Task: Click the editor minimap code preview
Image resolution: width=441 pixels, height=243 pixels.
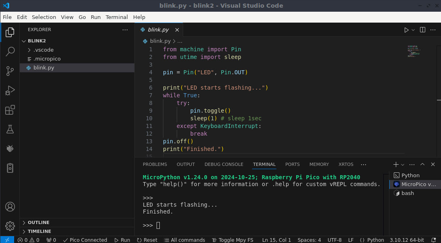Action: click(414, 51)
